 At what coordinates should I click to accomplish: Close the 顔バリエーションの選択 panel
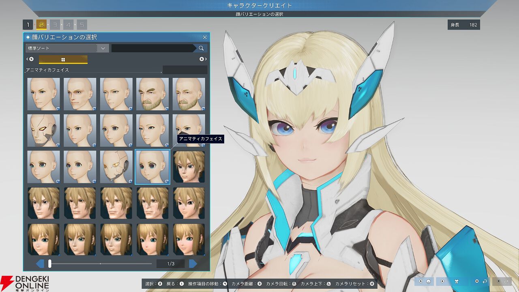[205, 37]
